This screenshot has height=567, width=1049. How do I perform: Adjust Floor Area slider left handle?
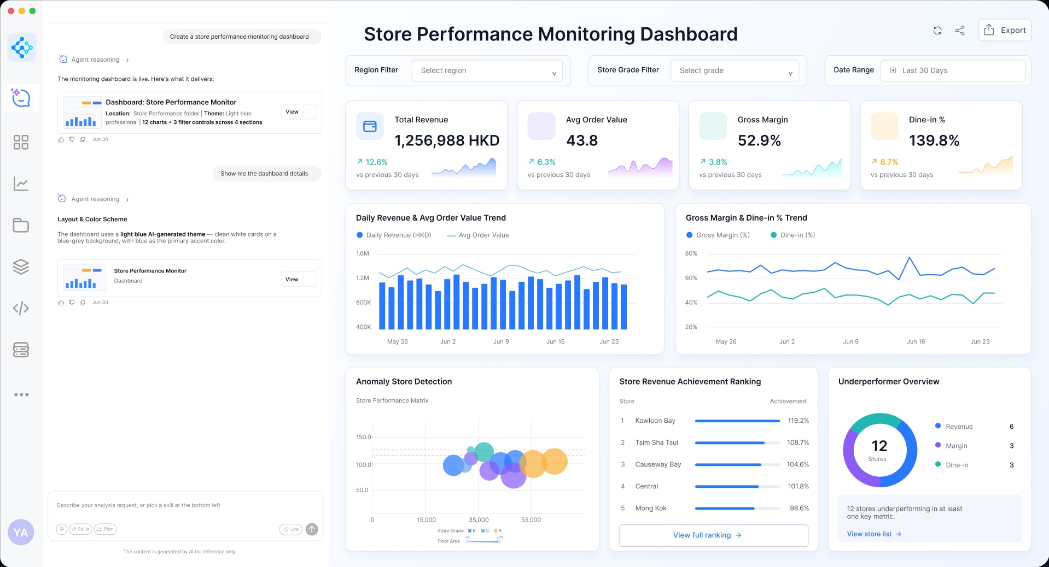coord(468,541)
